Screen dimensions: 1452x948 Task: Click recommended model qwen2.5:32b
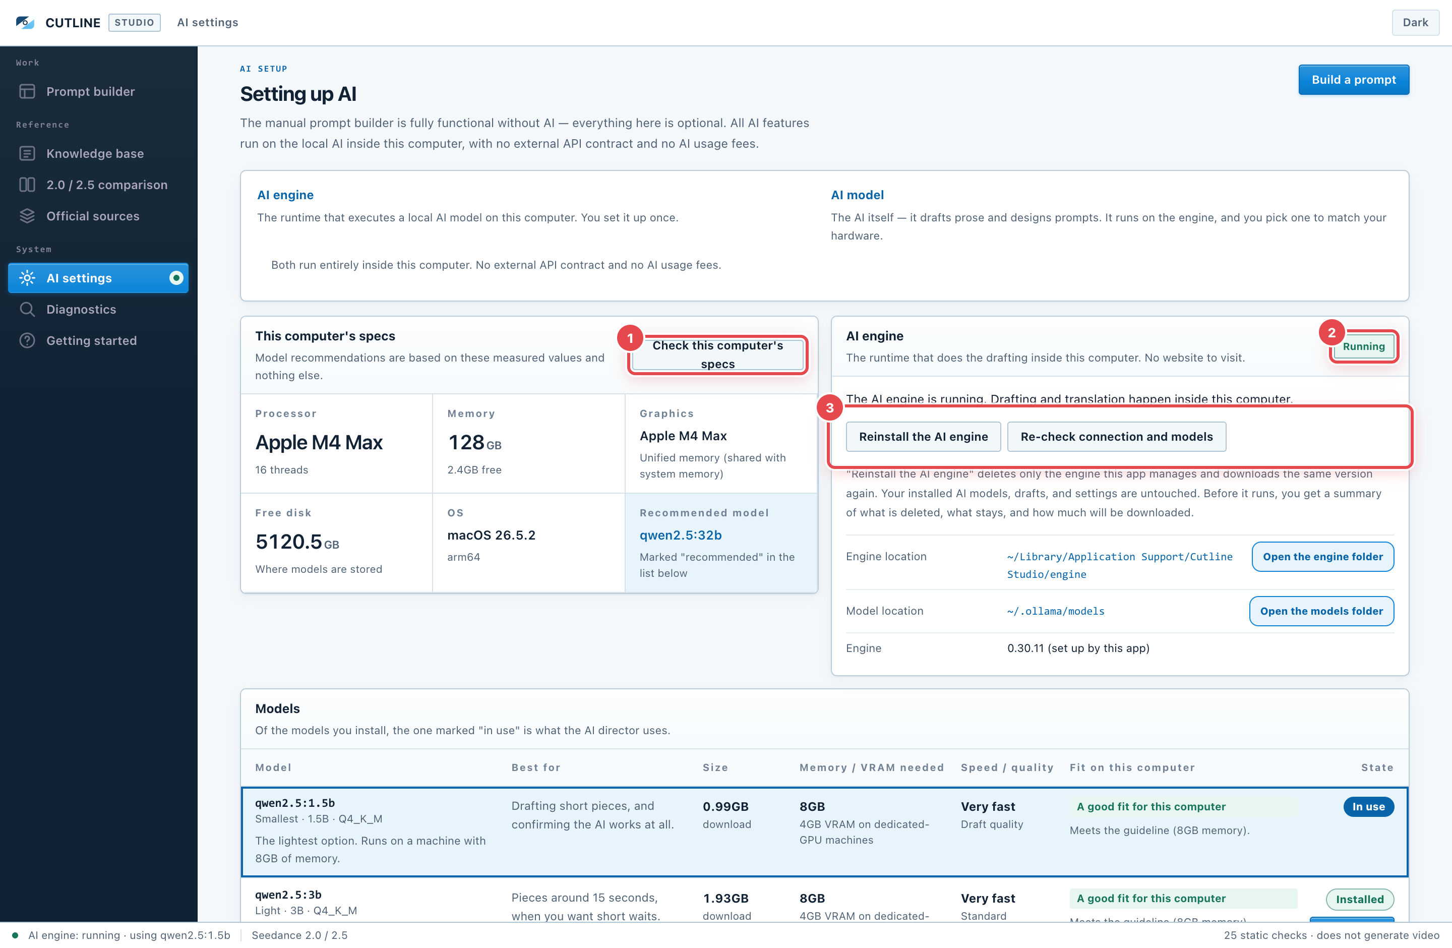point(680,535)
